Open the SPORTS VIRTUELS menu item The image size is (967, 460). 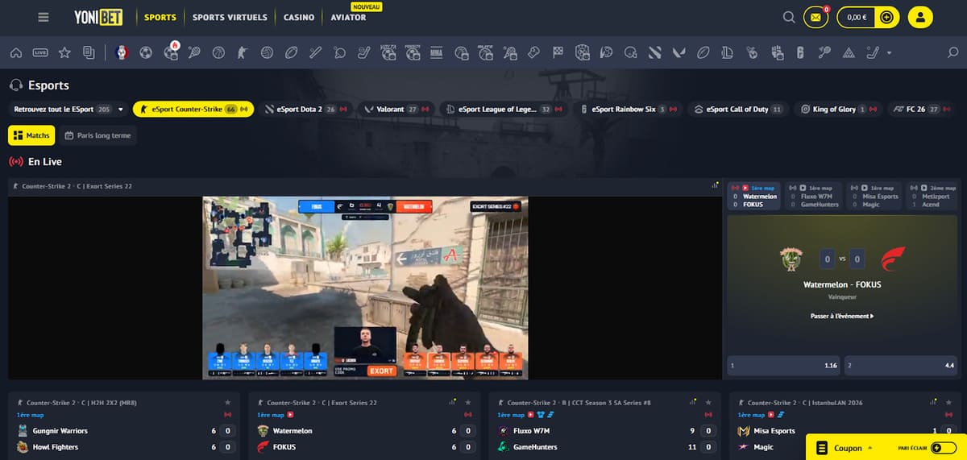tap(230, 17)
